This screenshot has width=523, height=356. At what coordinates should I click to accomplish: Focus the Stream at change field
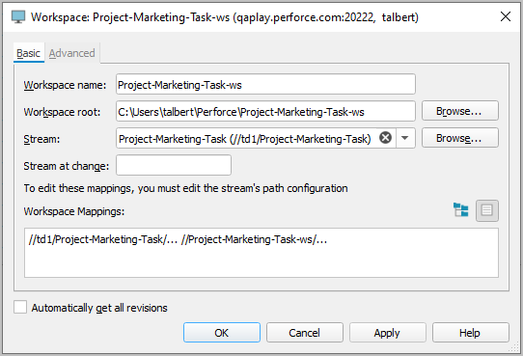tap(174, 165)
